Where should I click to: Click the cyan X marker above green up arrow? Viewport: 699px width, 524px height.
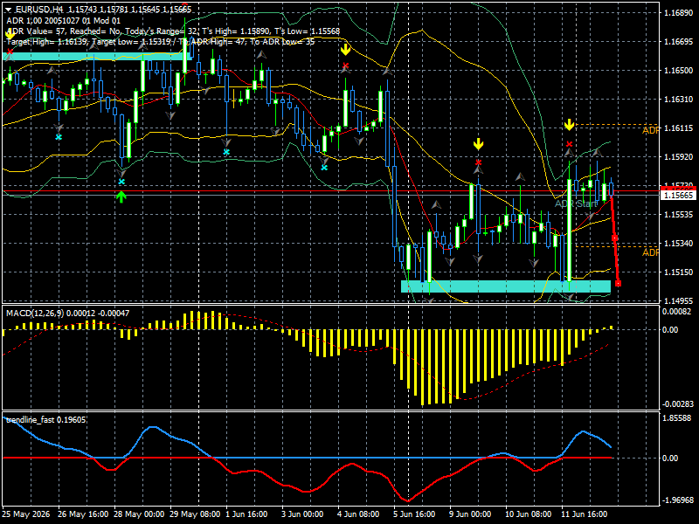coord(121,182)
